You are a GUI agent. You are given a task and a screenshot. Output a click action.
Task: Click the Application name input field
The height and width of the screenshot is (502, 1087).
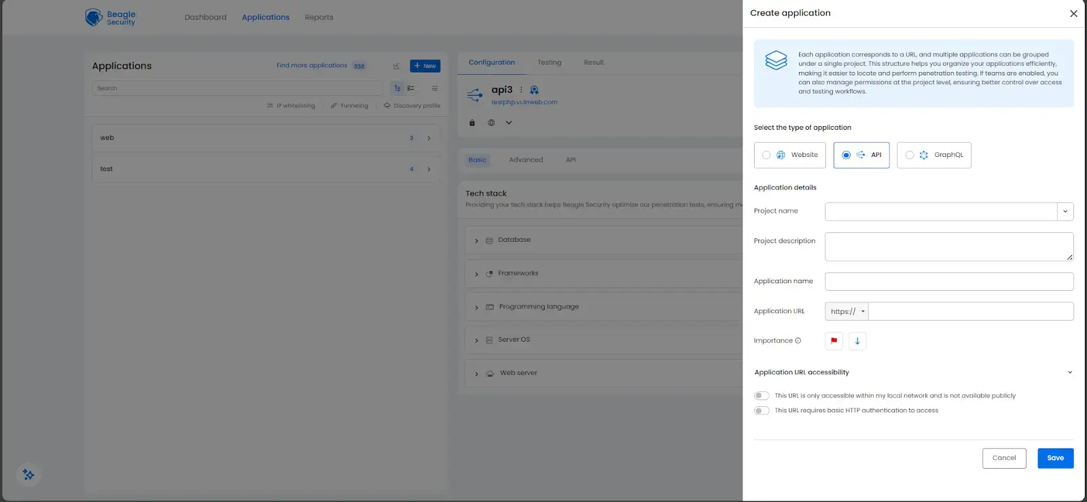(x=948, y=282)
